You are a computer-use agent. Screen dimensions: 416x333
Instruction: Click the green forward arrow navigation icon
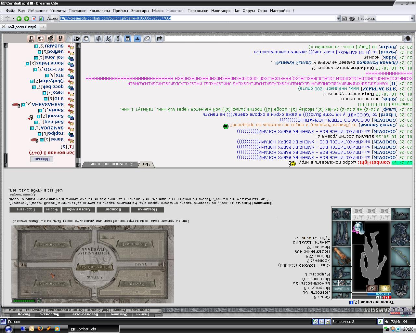tap(26, 19)
